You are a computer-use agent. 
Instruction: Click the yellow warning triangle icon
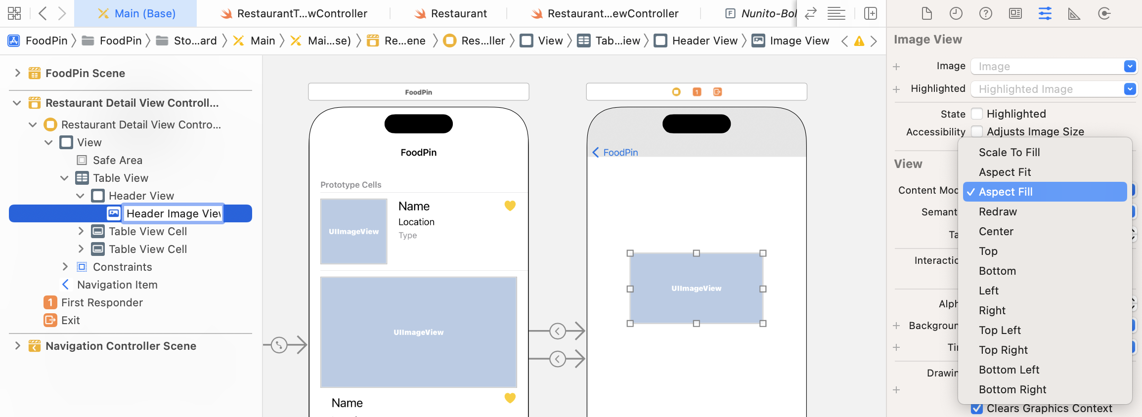coord(859,41)
